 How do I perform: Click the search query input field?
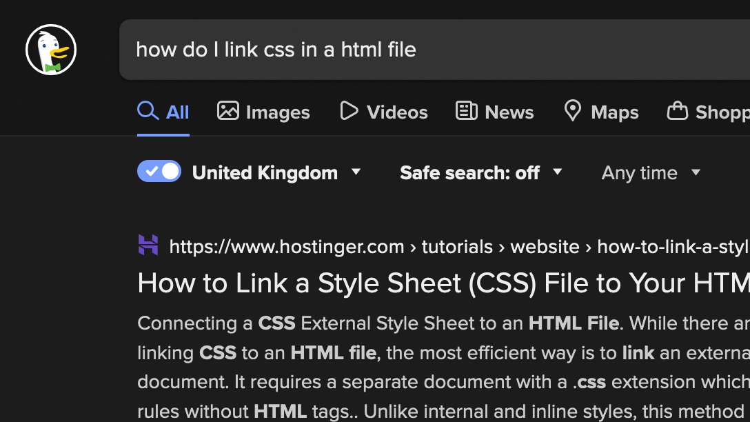[434, 50]
